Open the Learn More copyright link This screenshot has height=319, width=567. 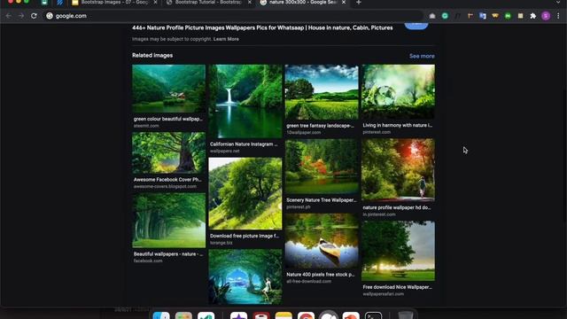click(x=226, y=39)
